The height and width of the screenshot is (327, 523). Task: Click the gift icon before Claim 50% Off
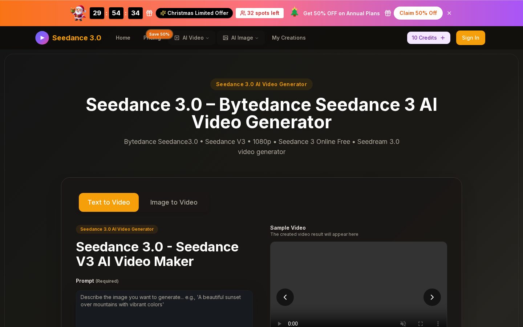click(388, 13)
